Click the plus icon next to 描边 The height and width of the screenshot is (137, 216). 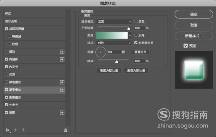tap(62, 52)
